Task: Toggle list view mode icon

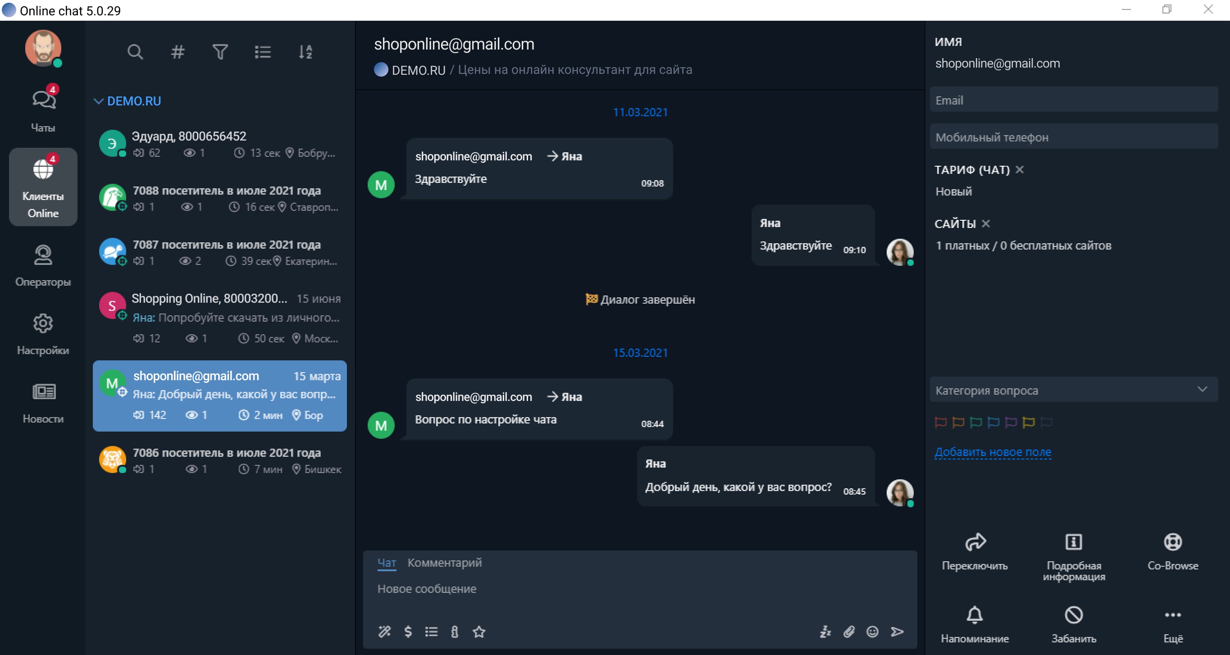Action: 263,51
